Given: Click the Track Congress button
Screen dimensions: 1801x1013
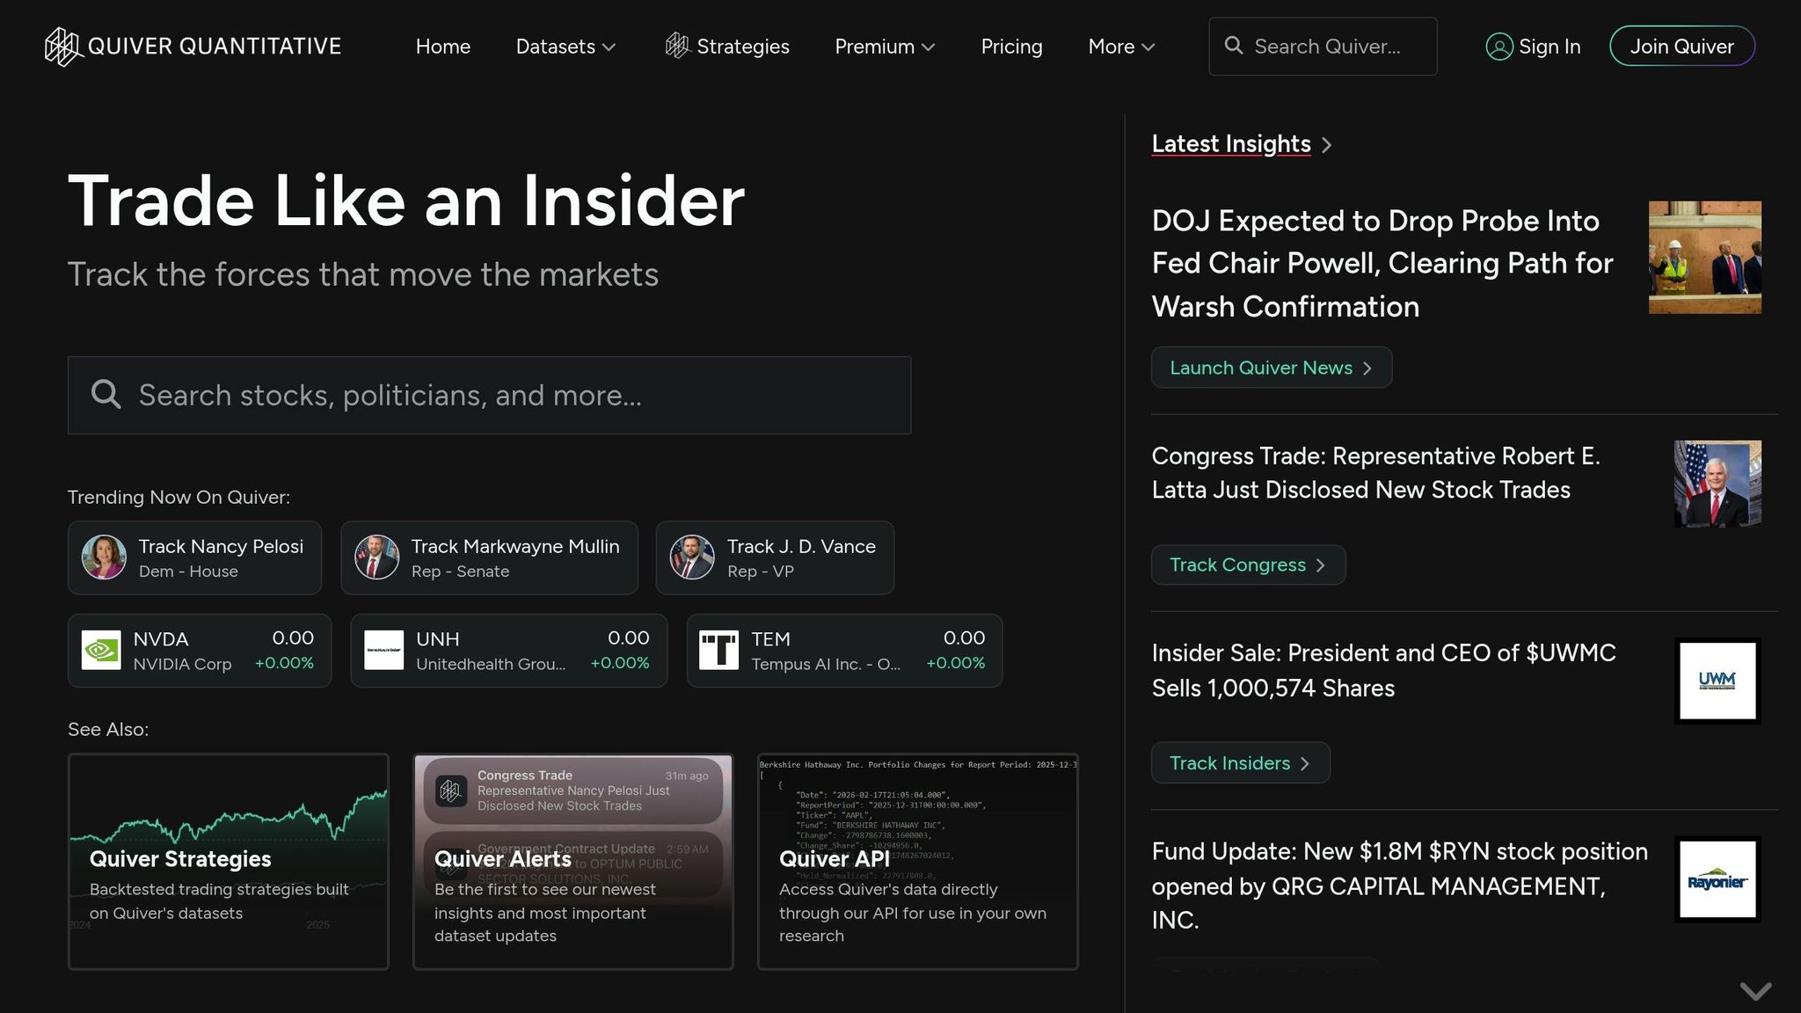Looking at the screenshot, I should pyautogui.click(x=1249, y=565).
